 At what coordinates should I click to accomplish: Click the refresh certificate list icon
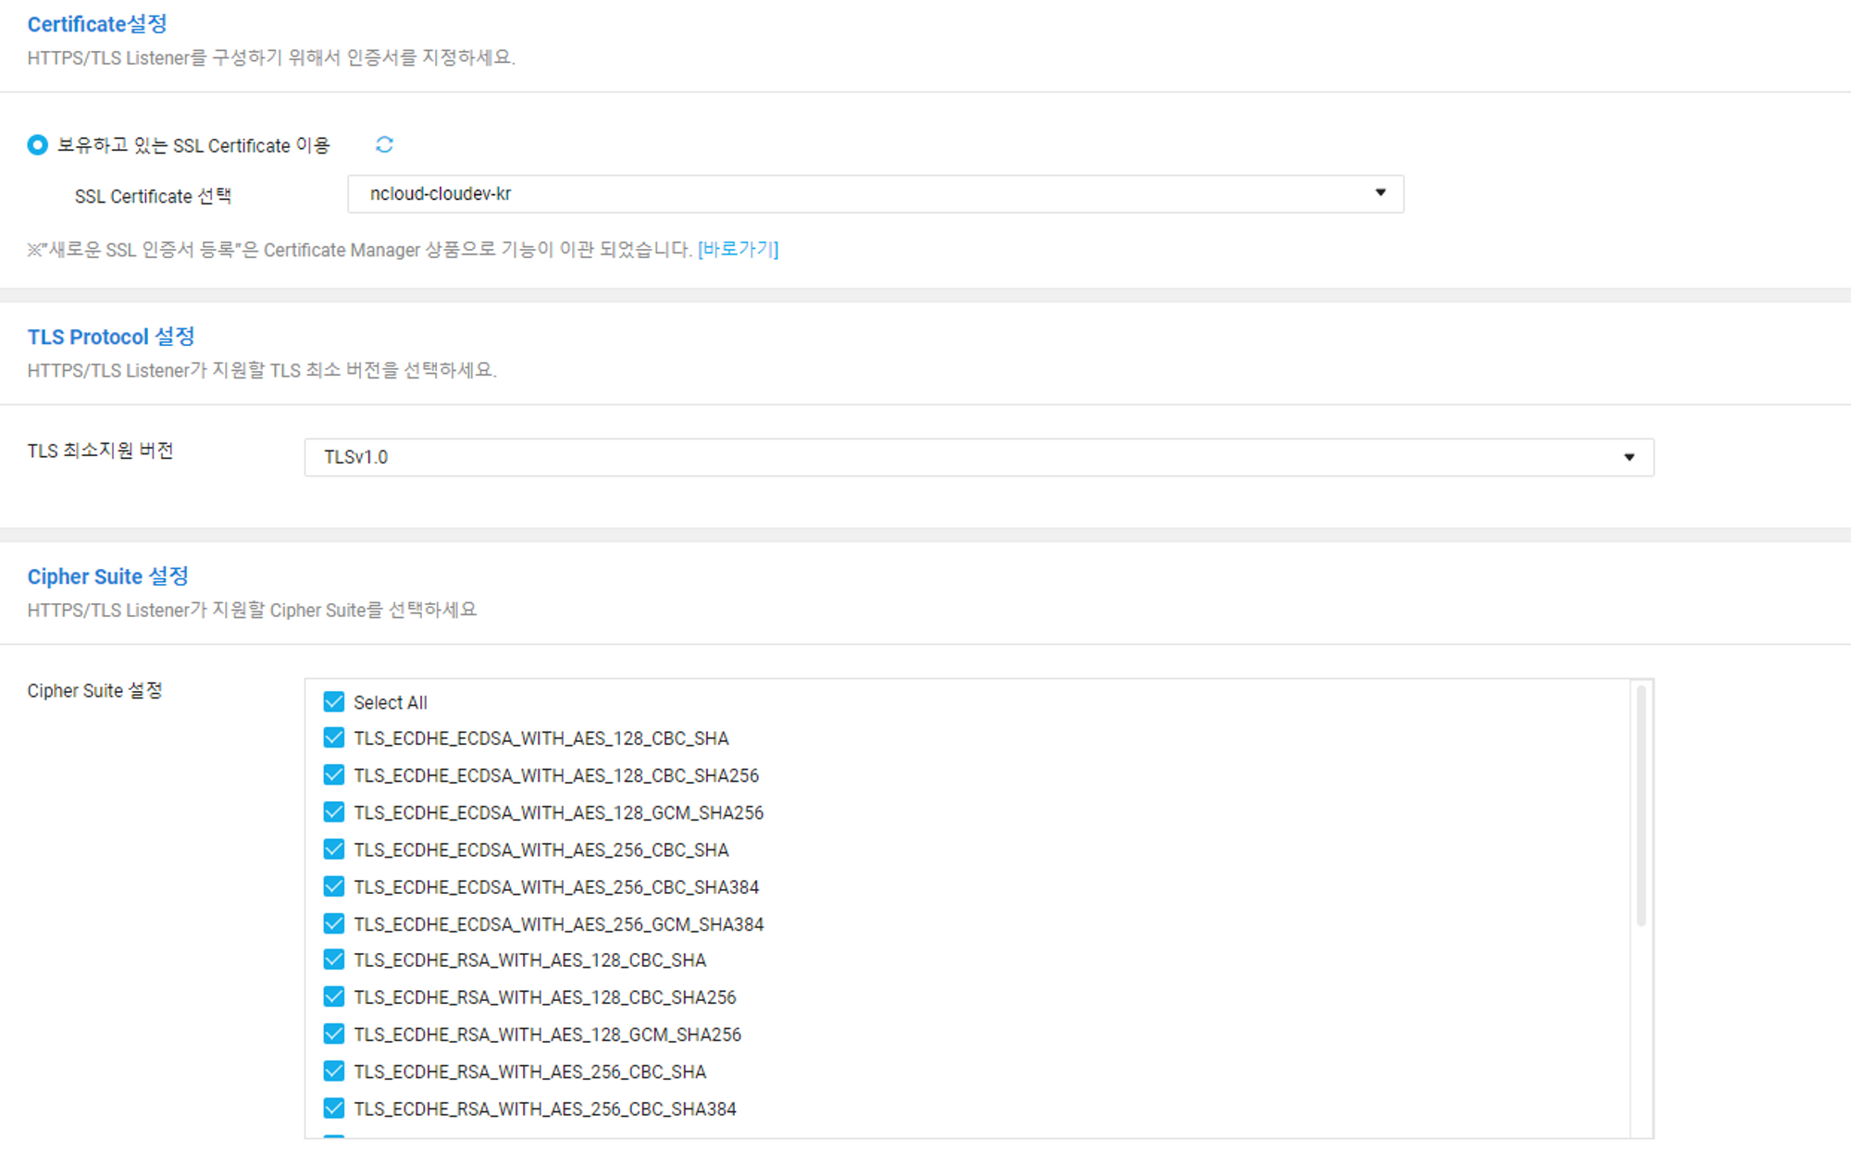click(x=384, y=144)
